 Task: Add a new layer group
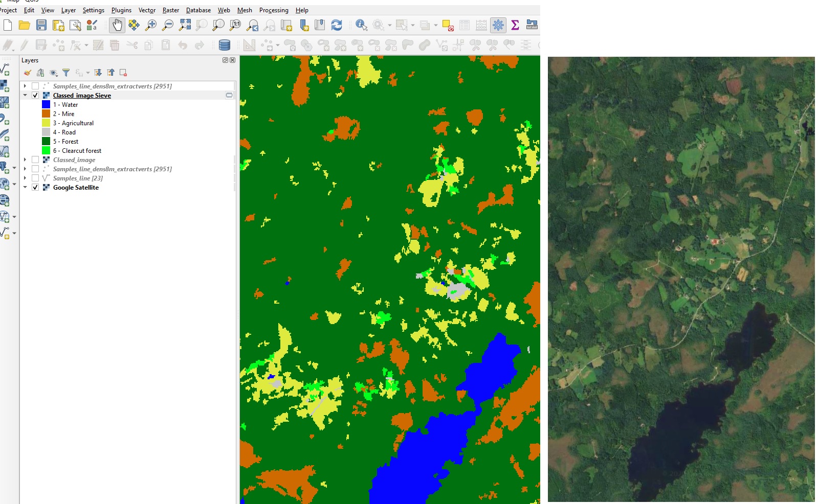tap(40, 73)
